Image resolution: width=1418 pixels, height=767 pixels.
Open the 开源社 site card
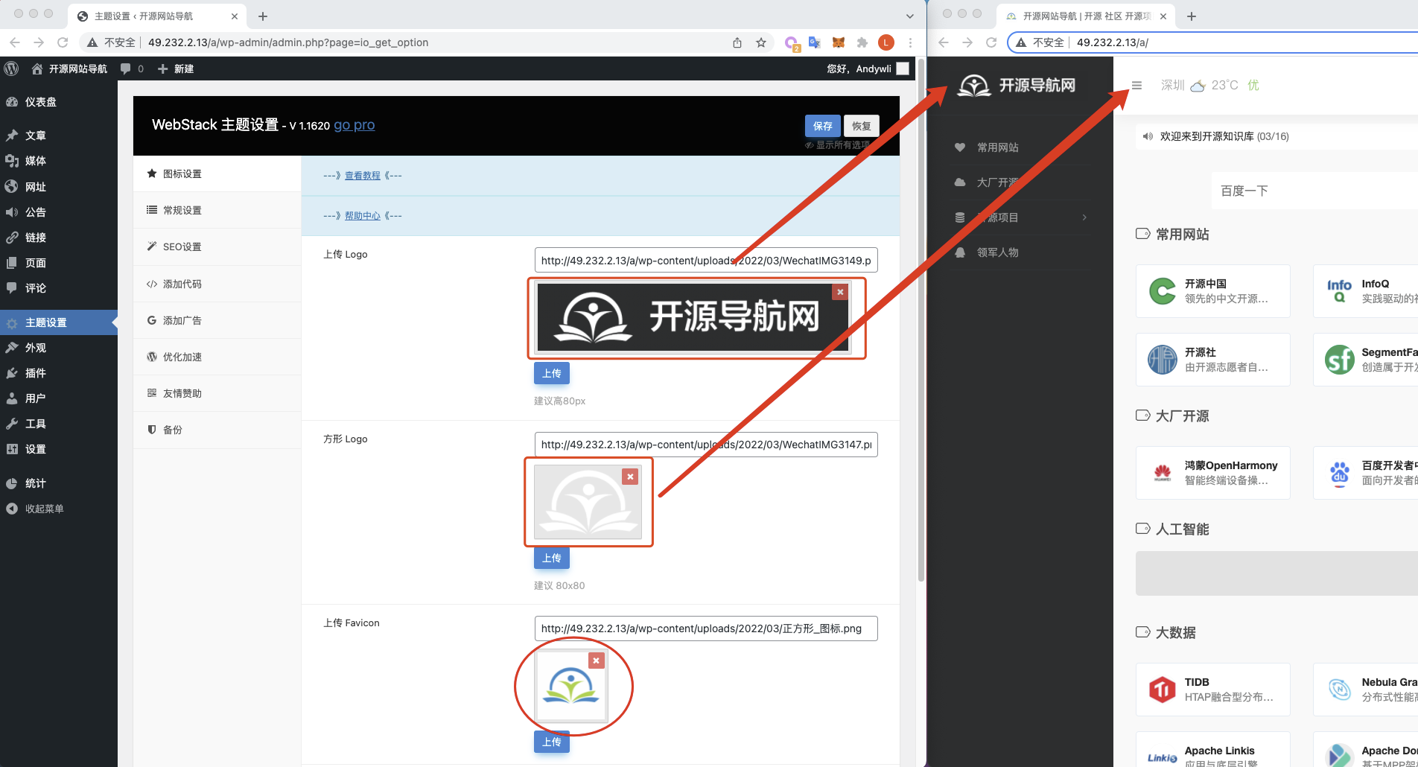pyautogui.click(x=1212, y=360)
